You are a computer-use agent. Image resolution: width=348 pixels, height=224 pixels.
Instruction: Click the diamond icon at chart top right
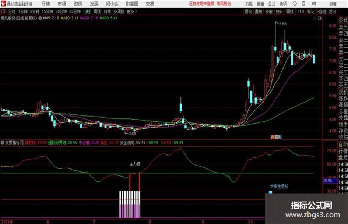(314, 18)
